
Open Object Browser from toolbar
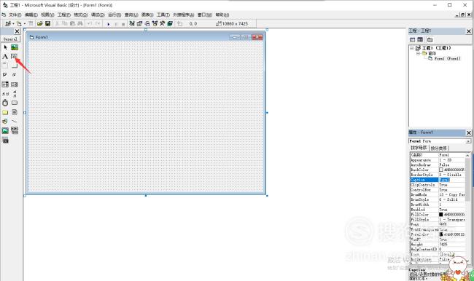click(x=155, y=23)
